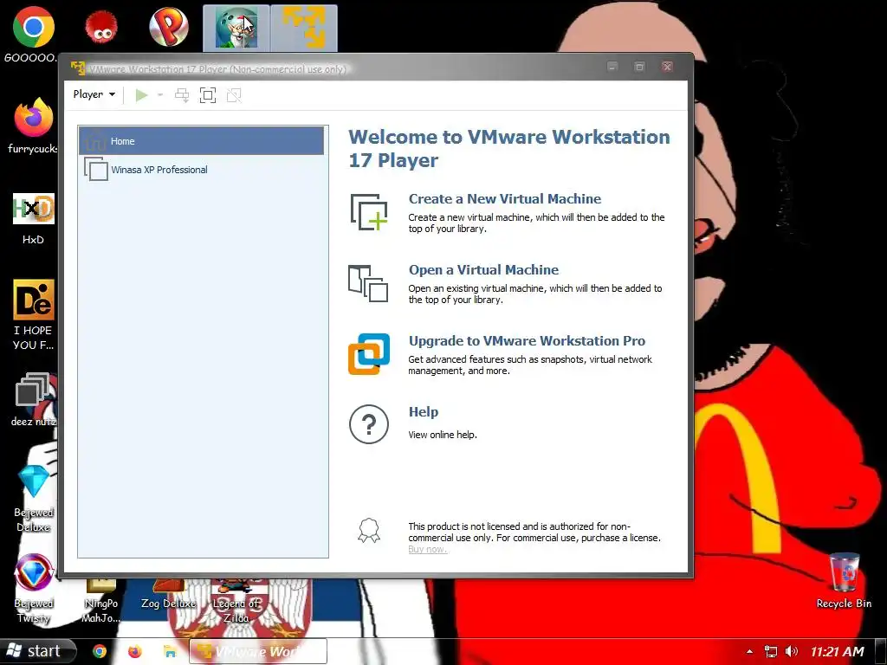Open the Firefox furrycuck desktop shortcut
This screenshot has width=887, height=665.
(34, 126)
